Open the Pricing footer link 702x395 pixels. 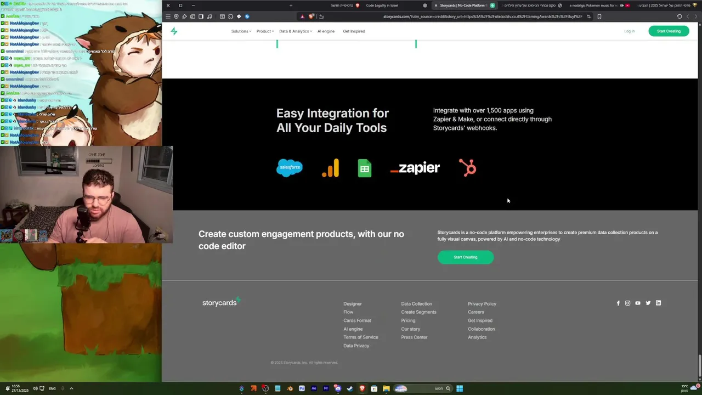[x=408, y=320]
